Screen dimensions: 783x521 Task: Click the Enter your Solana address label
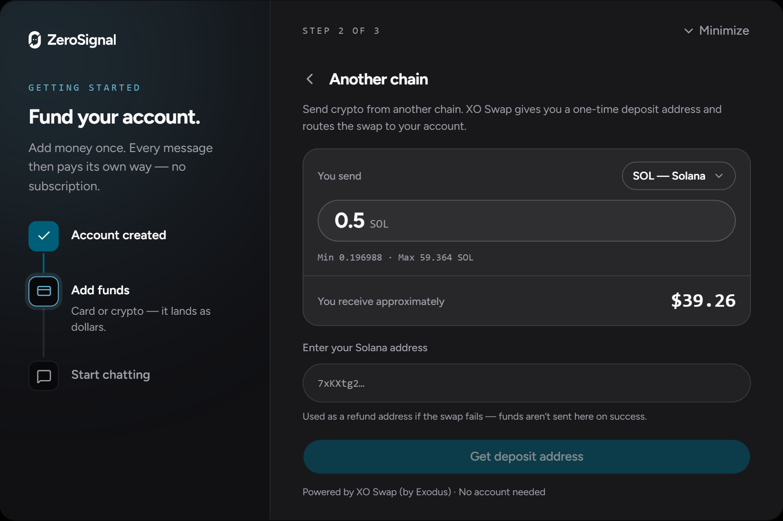tap(365, 348)
